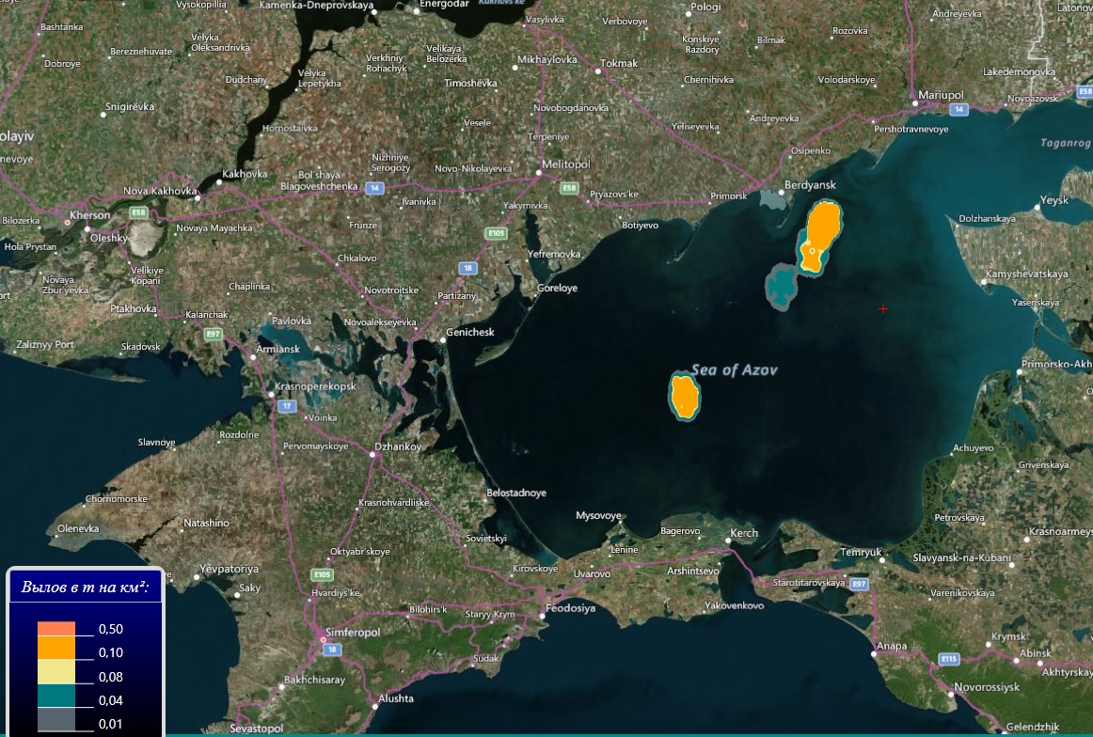Click the E115 shield near Anapa

tap(949, 658)
